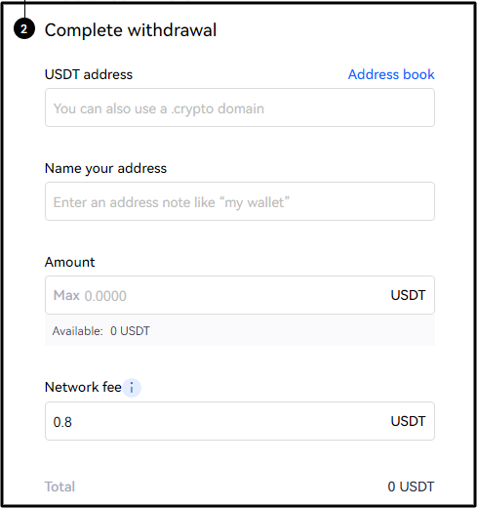Image resolution: width=478 pixels, height=509 pixels.
Task: Click the Name your address input field
Action: (240, 201)
